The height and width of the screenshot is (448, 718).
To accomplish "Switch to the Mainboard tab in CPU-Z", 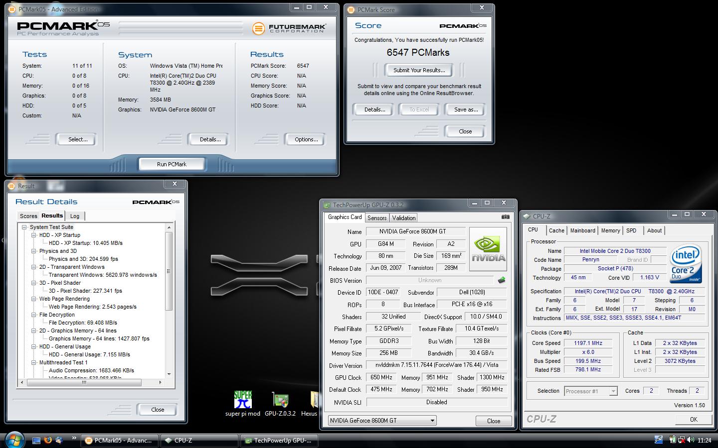I will (x=583, y=230).
